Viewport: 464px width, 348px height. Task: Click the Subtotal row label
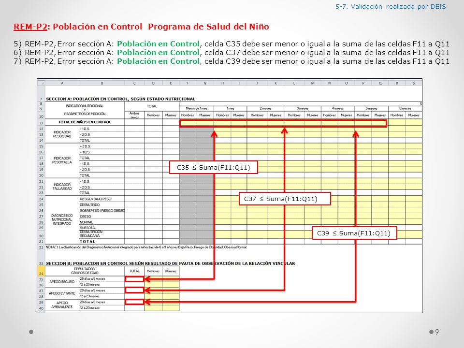tap(88, 228)
